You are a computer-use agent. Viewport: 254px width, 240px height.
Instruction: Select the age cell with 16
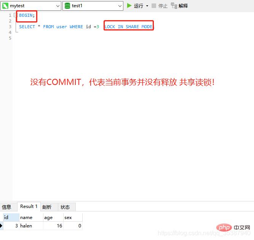point(53,226)
